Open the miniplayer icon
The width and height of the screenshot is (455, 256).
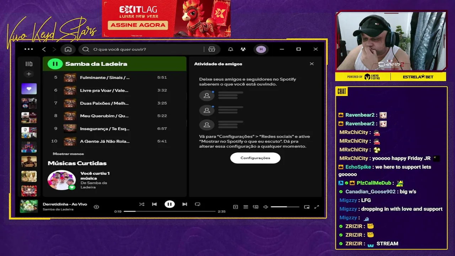click(307, 207)
